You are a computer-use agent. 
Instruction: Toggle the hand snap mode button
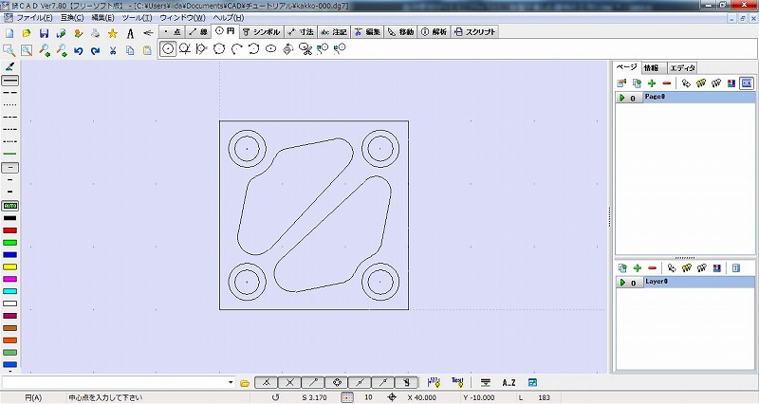tap(405, 382)
